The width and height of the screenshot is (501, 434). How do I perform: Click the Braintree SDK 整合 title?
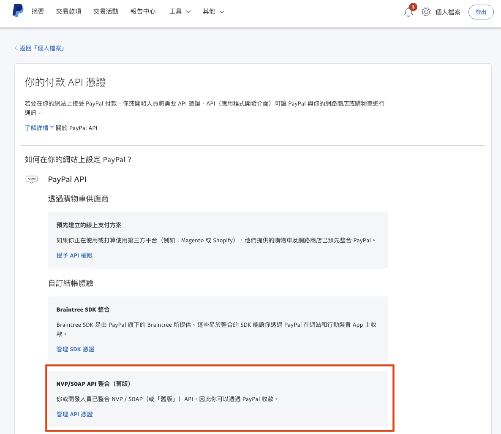click(83, 309)
